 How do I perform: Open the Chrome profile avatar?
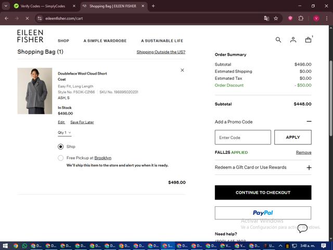click(x=316, y=19)
